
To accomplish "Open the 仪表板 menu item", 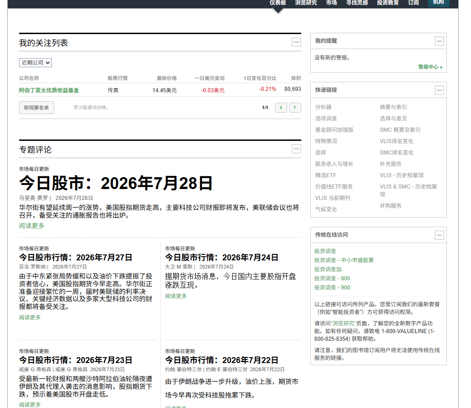I will (278, 3).
